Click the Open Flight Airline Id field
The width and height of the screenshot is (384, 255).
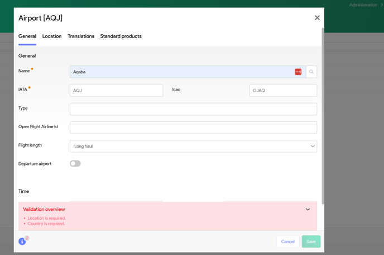pyautogui.click(x=193, y=127)
